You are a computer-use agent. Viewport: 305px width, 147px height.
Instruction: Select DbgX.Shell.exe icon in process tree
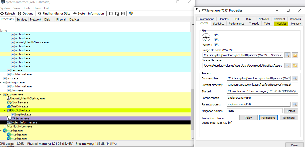(9, 110)
